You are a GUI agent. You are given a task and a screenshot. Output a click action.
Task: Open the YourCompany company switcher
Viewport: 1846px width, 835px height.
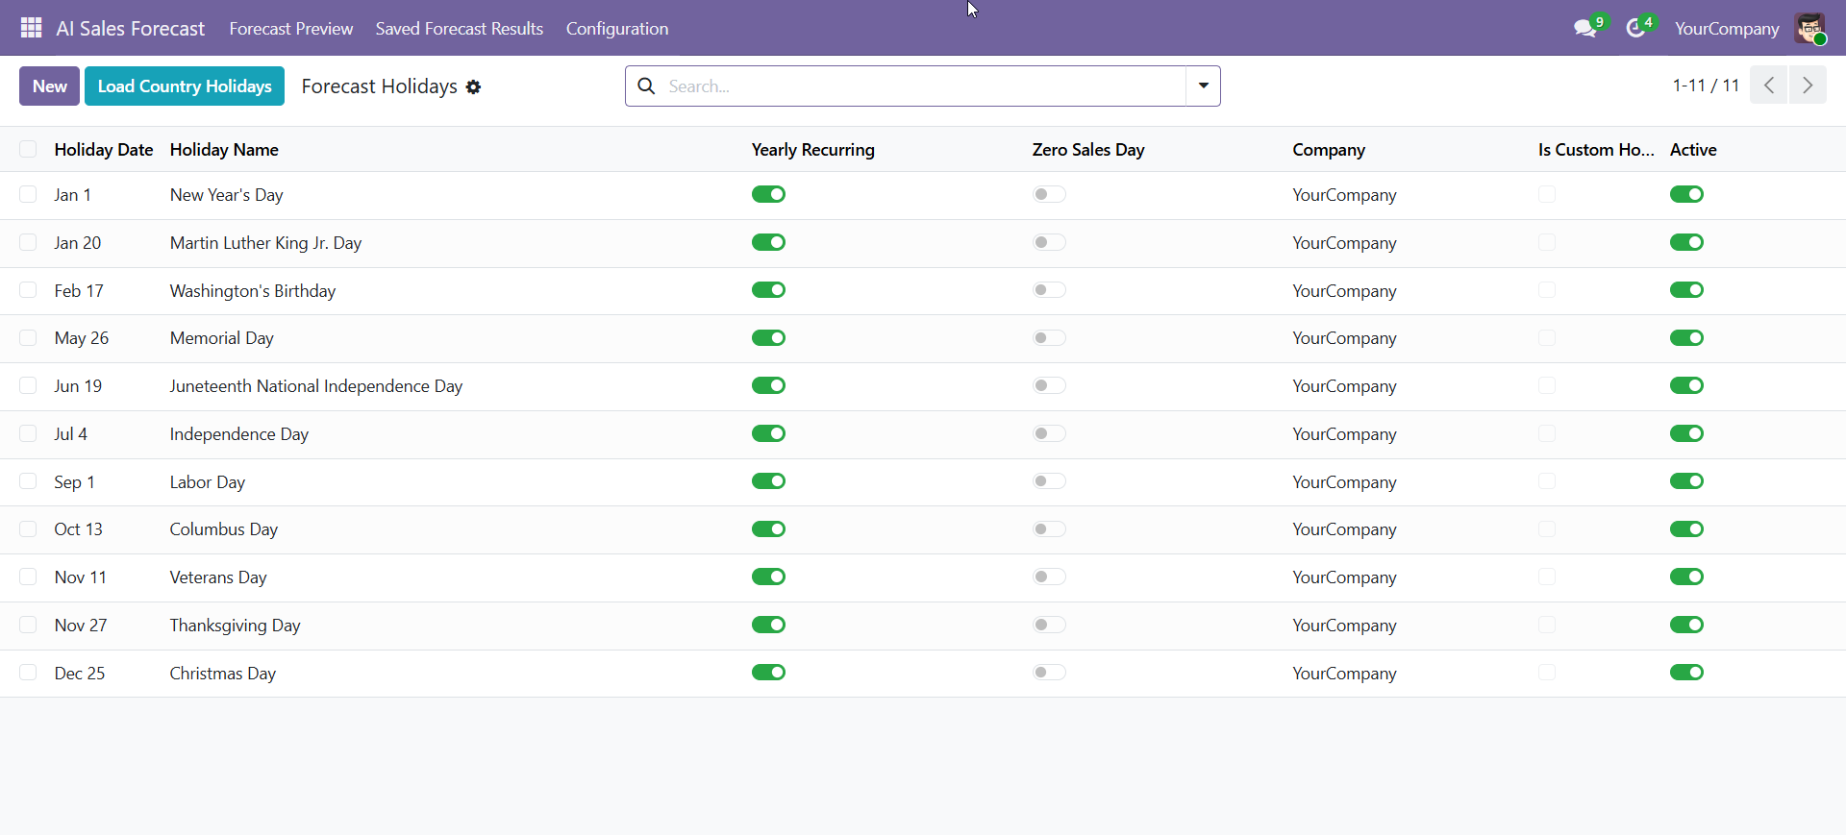click(1726, 29)
